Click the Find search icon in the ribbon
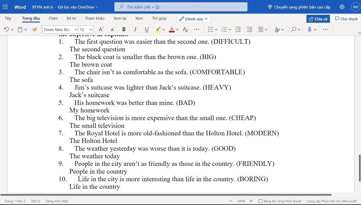 click(x=294, y=30)
